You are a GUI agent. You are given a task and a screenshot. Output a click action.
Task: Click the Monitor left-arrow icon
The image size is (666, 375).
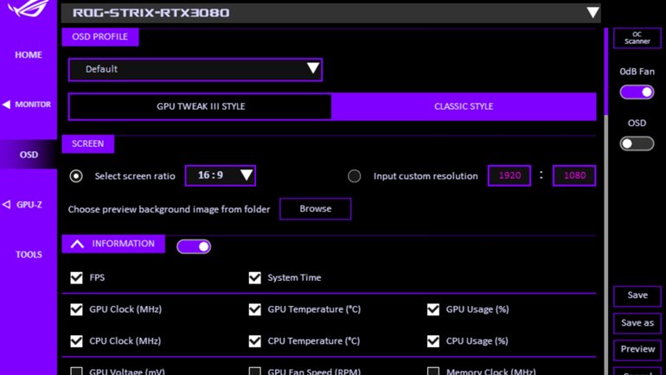pyautogui.click(x=6, y=105)
